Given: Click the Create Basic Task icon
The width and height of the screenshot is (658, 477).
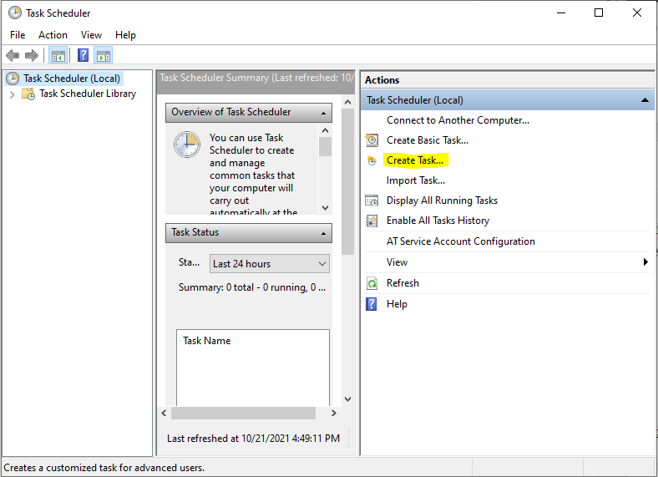Looking at the screenshot, I should tap(372, 140).
